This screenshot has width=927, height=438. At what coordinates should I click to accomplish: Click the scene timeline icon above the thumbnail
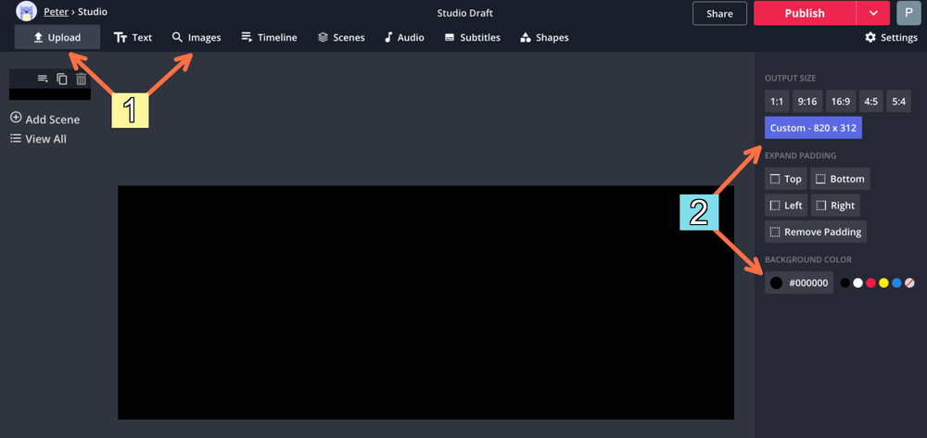[43, 80]
